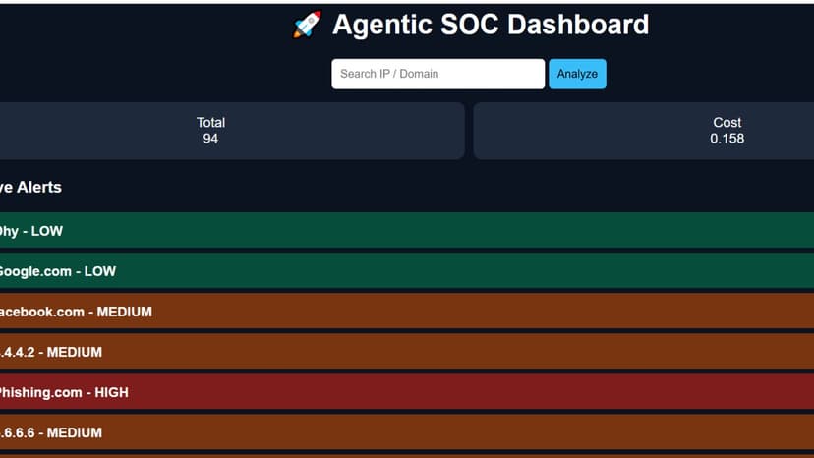Image resolution: width=814 pixels, height=458 pixels.
Task: Select the Total 94 stat card
Action: (x=232, y=131)
